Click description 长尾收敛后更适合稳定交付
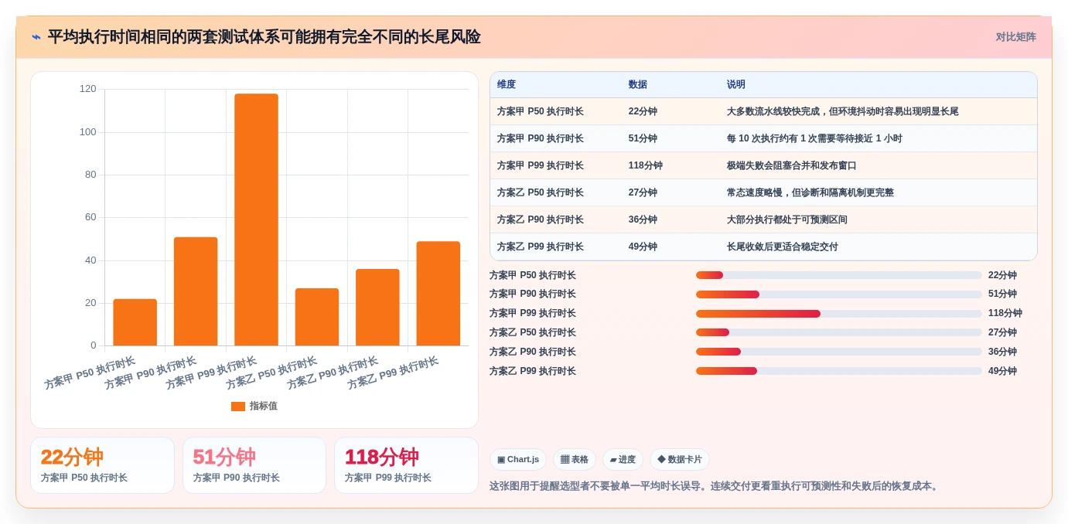Viewport: 1068px width, 524px height. tap(783, 247)
